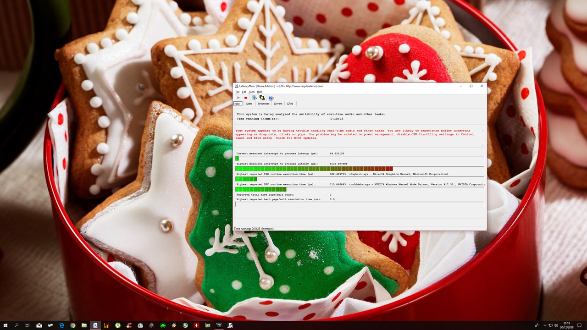The image size is (587, 330).
Task: Open the People icon in system tray
Action: [537, 325]
